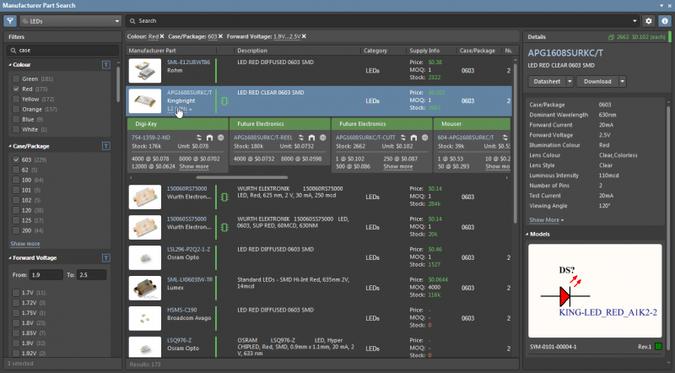The height and width of the screenshot is (373, 675).
Task: Toggle the details info button
Action: tap(665, 20)
